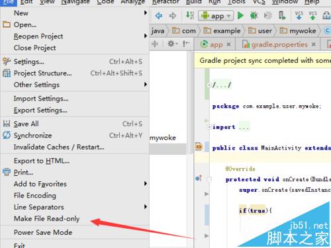Choose Close Project
Screen dimensions: 331x248
(x=74, y=48)
